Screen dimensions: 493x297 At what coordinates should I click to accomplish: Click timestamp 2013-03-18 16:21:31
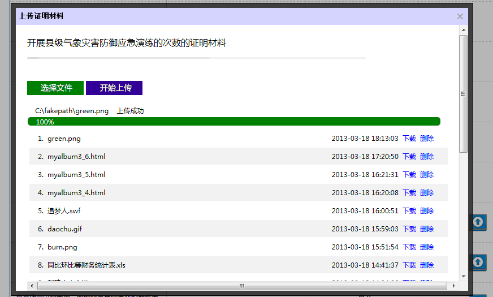(x=365, y=175)
